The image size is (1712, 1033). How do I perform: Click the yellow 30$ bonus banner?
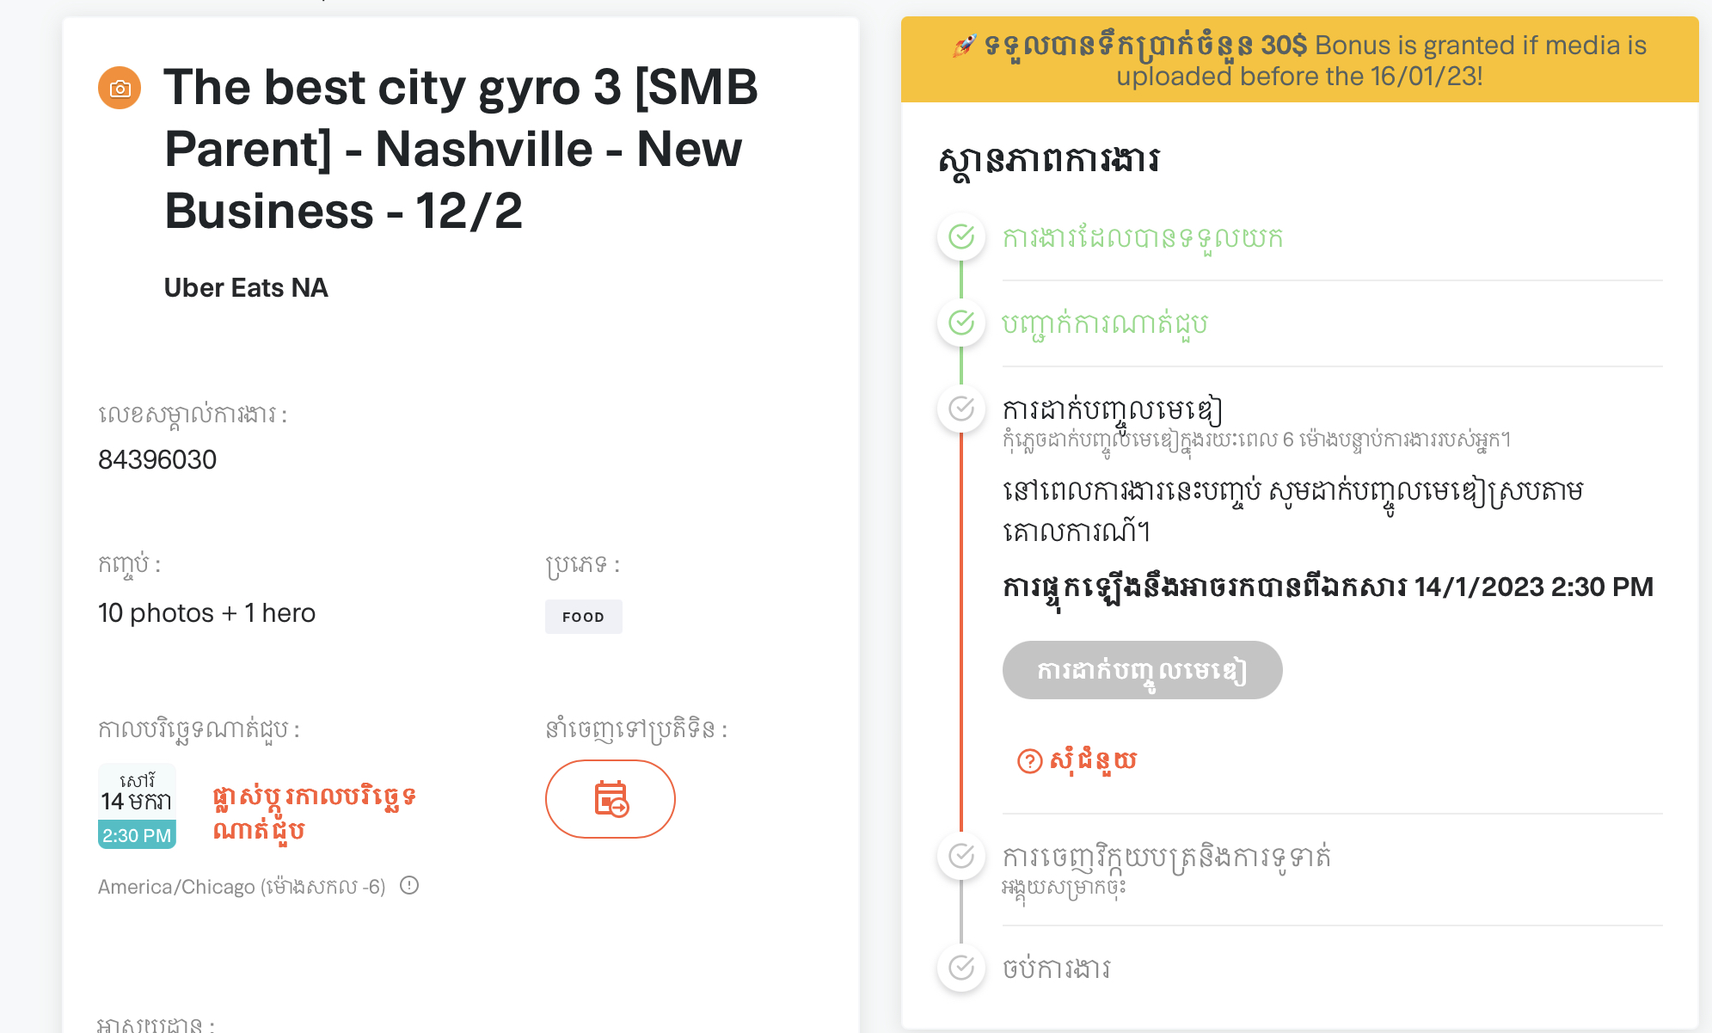pyautogui.click(x=1299, y=59)
